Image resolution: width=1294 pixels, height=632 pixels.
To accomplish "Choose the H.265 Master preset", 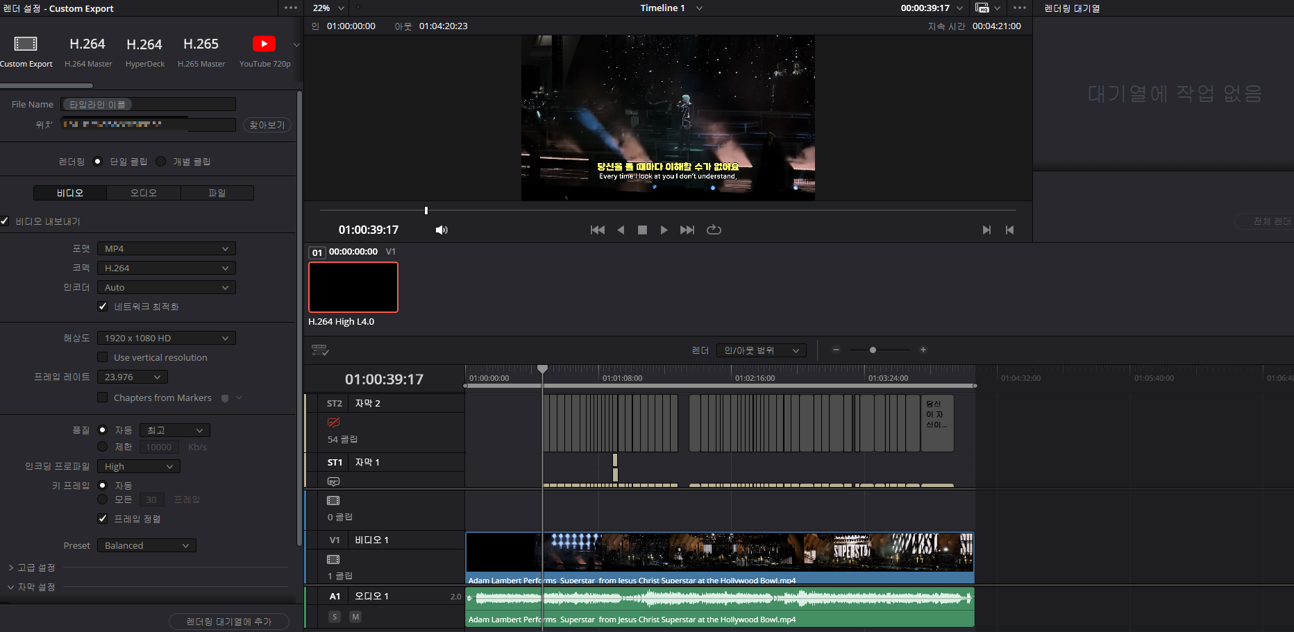I will (201, 52).
